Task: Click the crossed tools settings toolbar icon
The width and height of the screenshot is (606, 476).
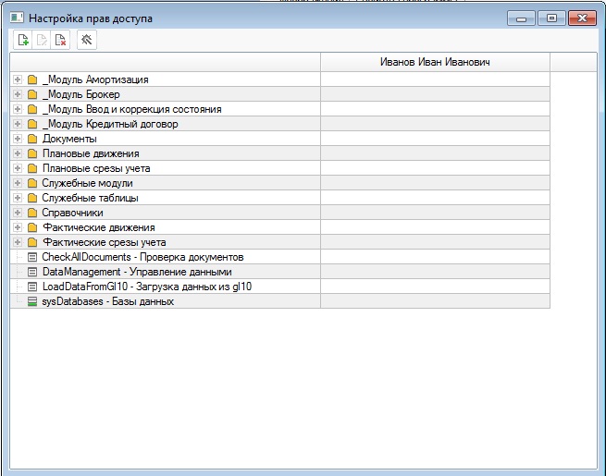Action: coord(86,40)
